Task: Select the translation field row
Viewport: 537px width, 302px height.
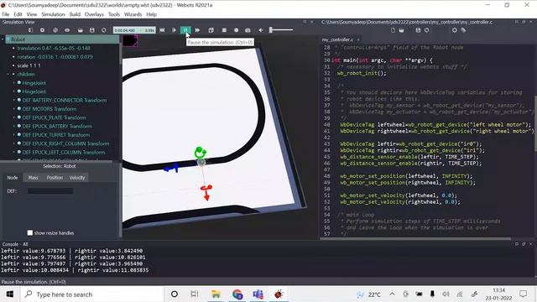Action: (54, 49)
